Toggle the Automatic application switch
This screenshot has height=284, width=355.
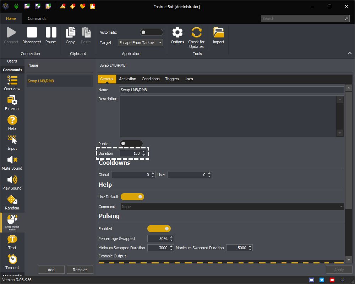click(x=151, y=32)
